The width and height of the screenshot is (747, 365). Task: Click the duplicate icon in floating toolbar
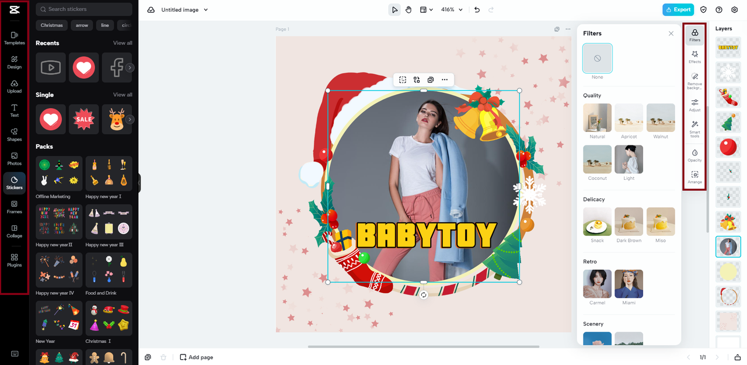pos(431,79)
